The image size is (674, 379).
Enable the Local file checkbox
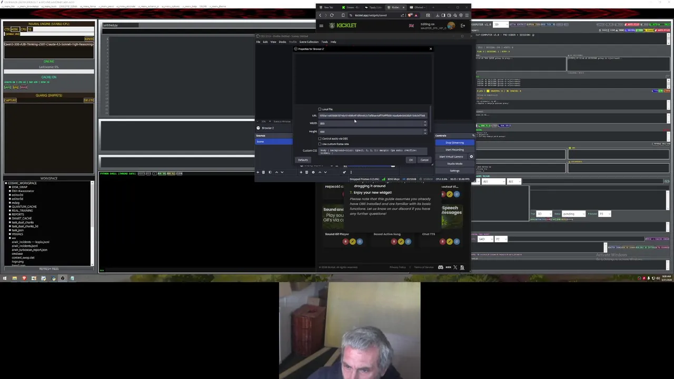pos(320,109)
